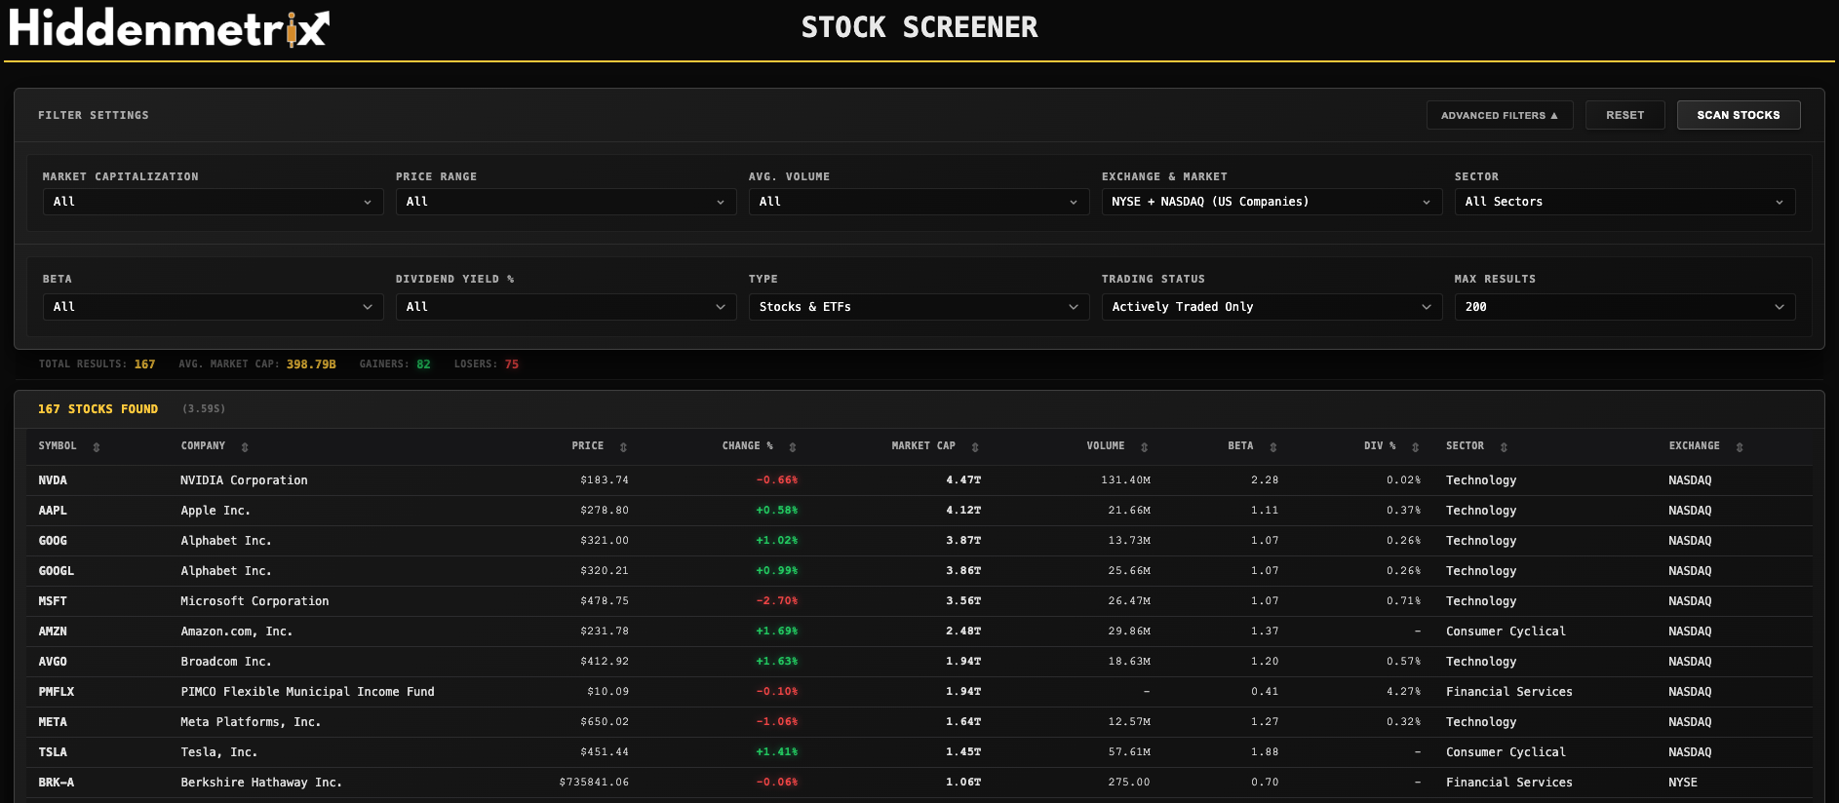Open Avg. Volume dropdown
This screenshot has width=1839, height=803.
919,202
